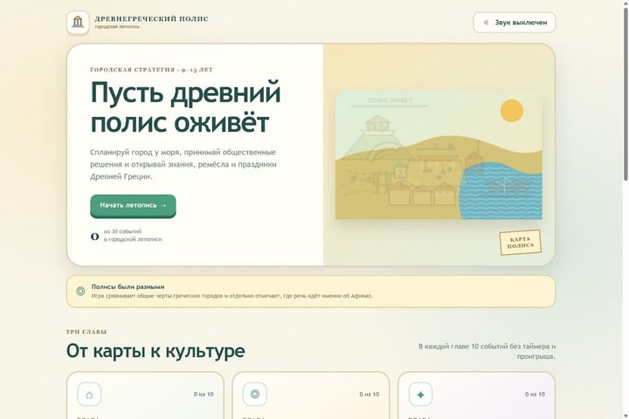Click the scrollbar down arrow
629x419 pixels.
click(x=626, y=416)
